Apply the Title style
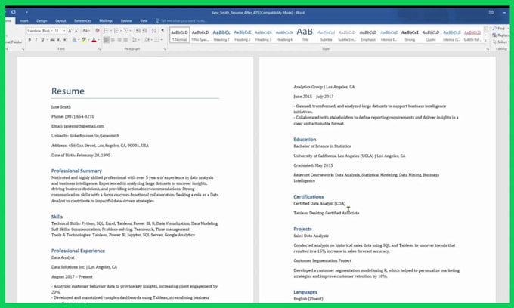 point(305,35)
